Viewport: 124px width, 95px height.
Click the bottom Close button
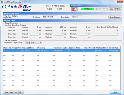coord(115,92)
